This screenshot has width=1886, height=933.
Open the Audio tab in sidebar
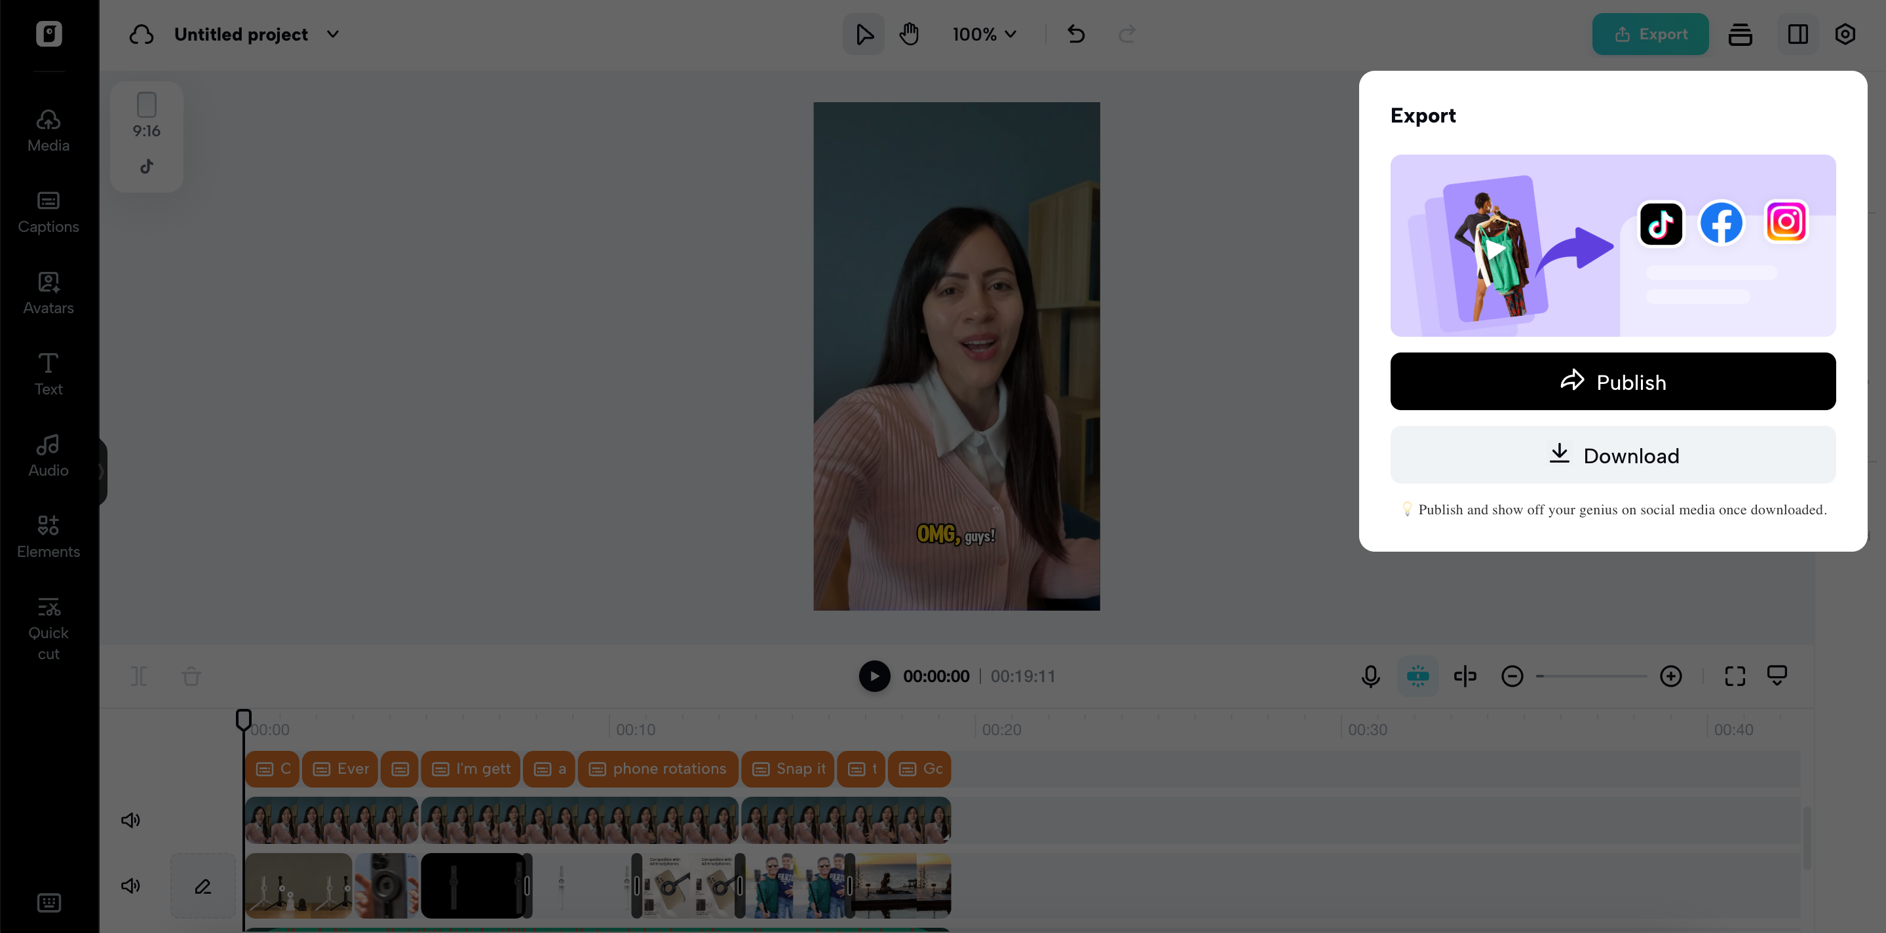click(x=48, y=455)
